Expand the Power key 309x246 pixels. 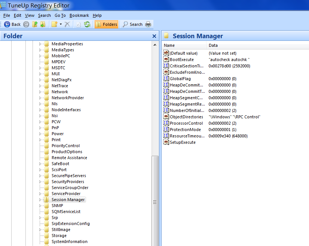pos(40,134)
